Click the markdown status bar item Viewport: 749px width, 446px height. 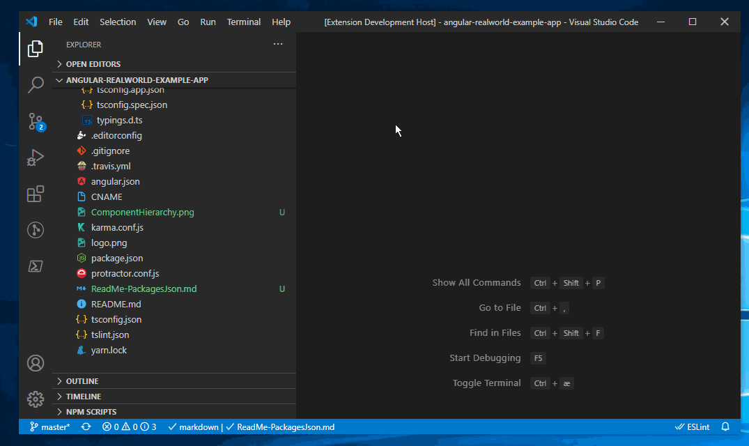[x=194, y=427]
